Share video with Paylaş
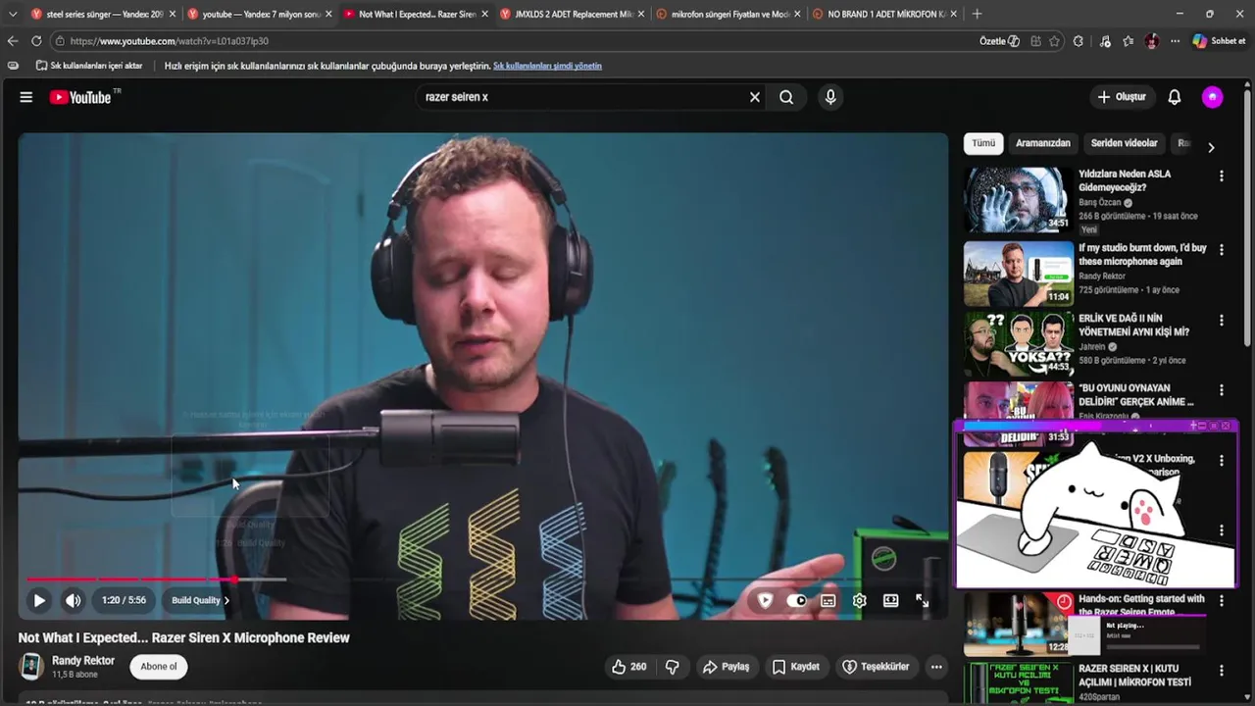This screenshot has height=706, width=1255. [726, 667]
